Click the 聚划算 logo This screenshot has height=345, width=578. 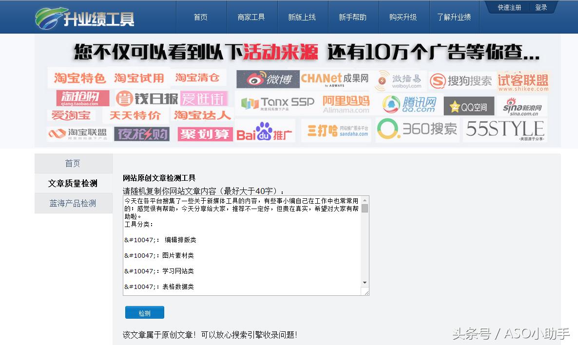tap(204, 134)
